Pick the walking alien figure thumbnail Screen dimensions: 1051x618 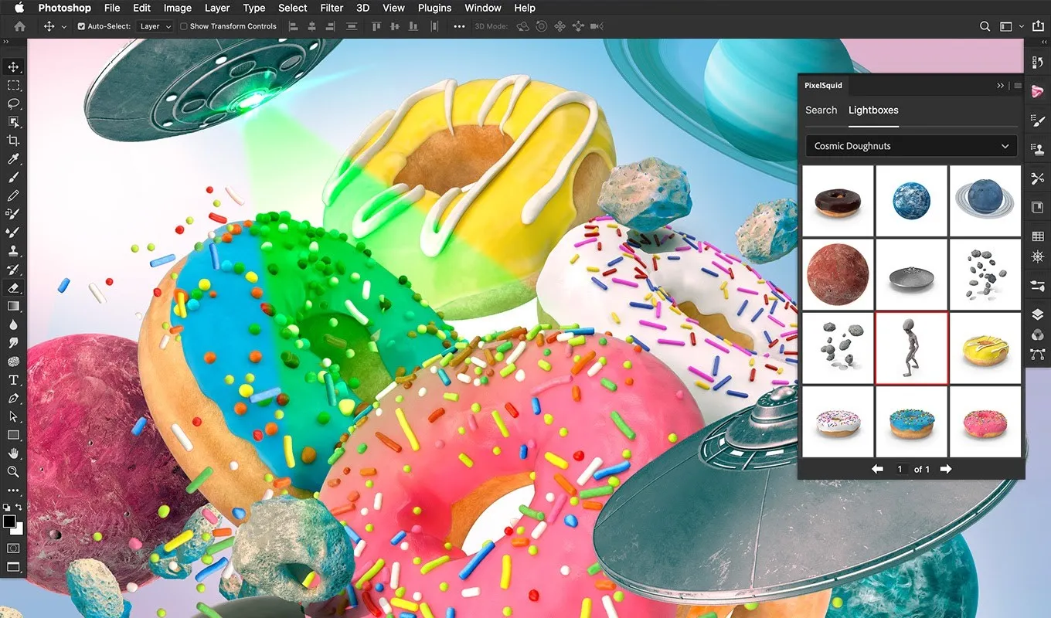point(911,348)
